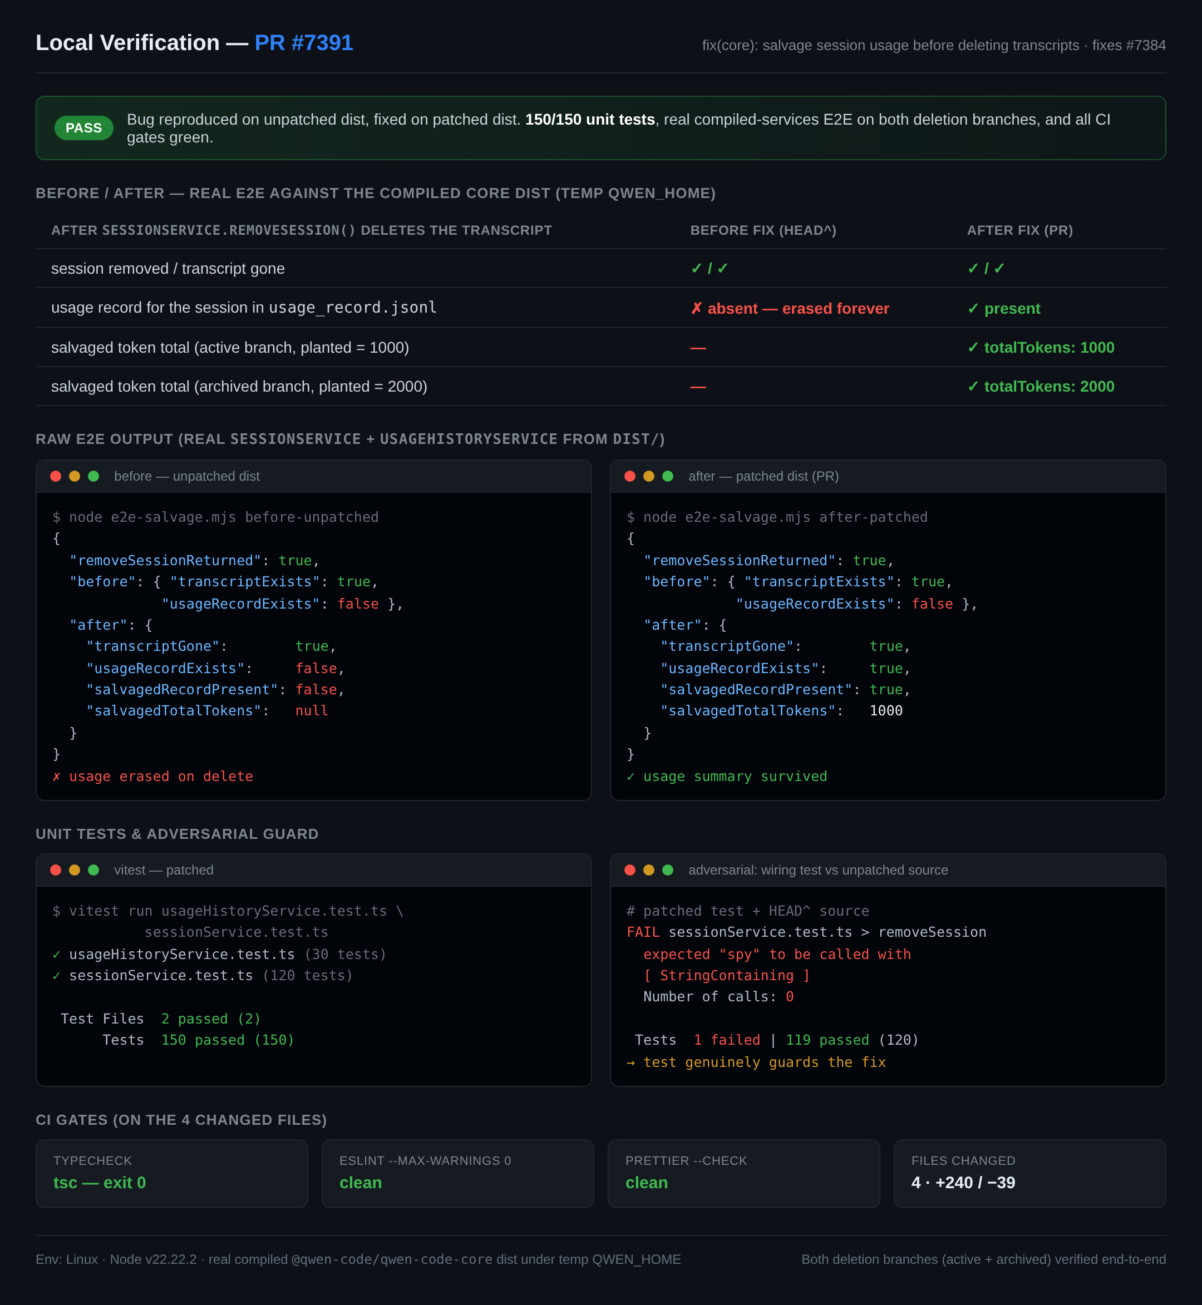Click '150/150 unit tests' bold text in banner

pyautogui.click(x=590, y=120)
